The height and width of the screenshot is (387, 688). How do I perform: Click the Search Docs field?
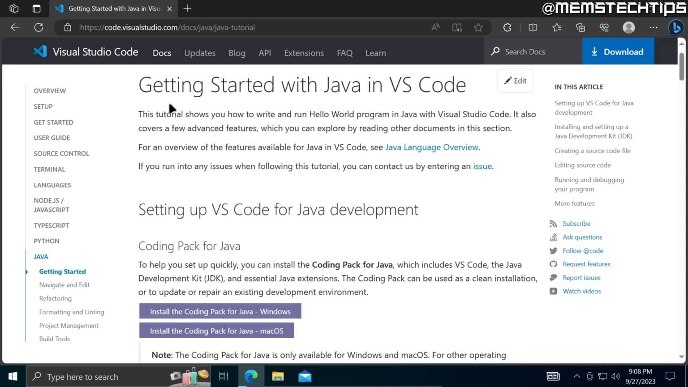(x=533, y=52)
